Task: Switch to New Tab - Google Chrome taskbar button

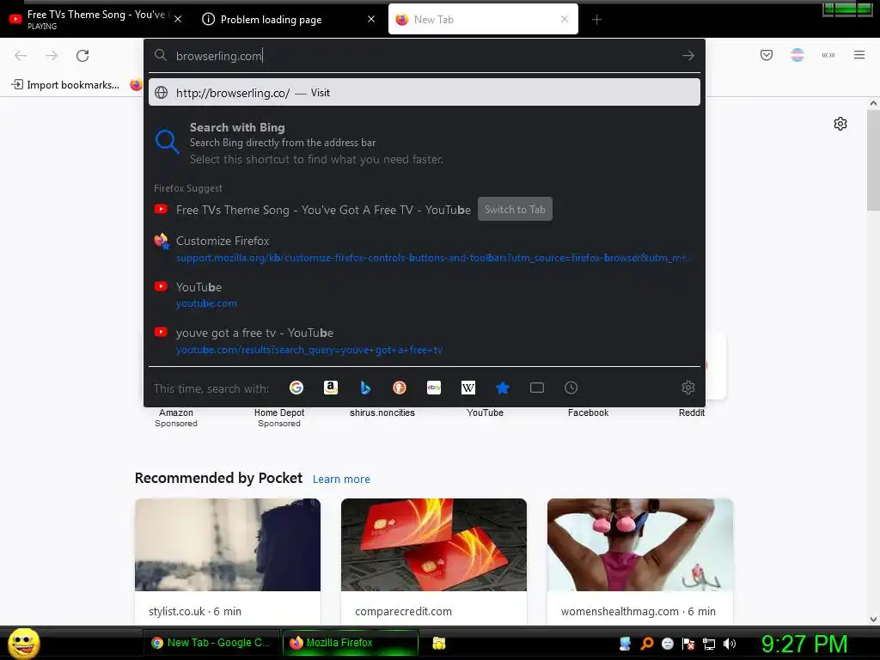Action: 211,643
